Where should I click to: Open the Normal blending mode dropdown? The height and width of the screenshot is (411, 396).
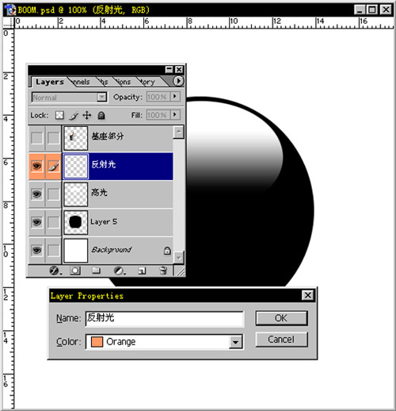click(x=69, y=98)
